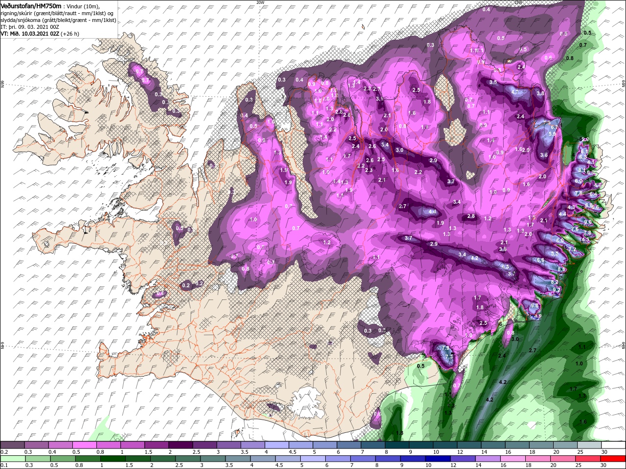
Task: Click the 20W longitude label
Action: pyautogui.click(x=260, y=2)
